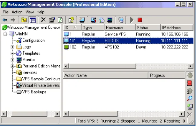The image size is (196, 126).
Task: Click the gray X icon in actions sidebar
Action: pyautogui.click(x=190, y=114)
